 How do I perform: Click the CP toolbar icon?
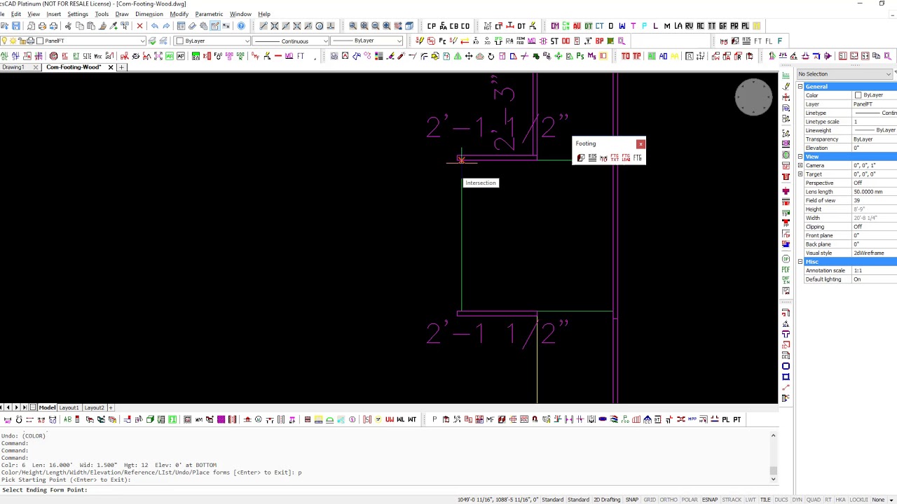tap(432, 26)
